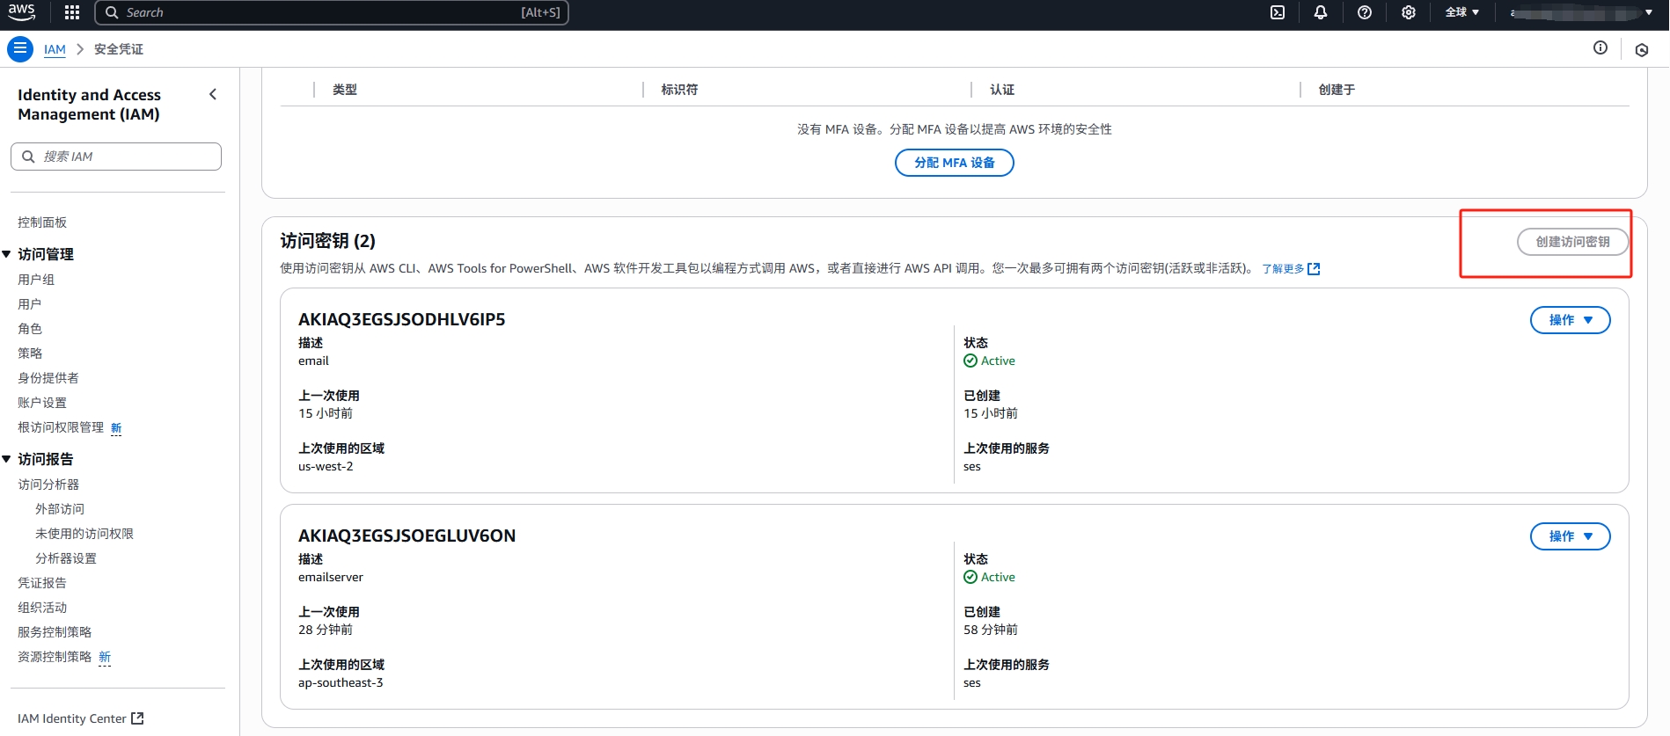Open the account name dropdown
Viewport: 1670px width, 736px height.
click(x=1581, y=12)
